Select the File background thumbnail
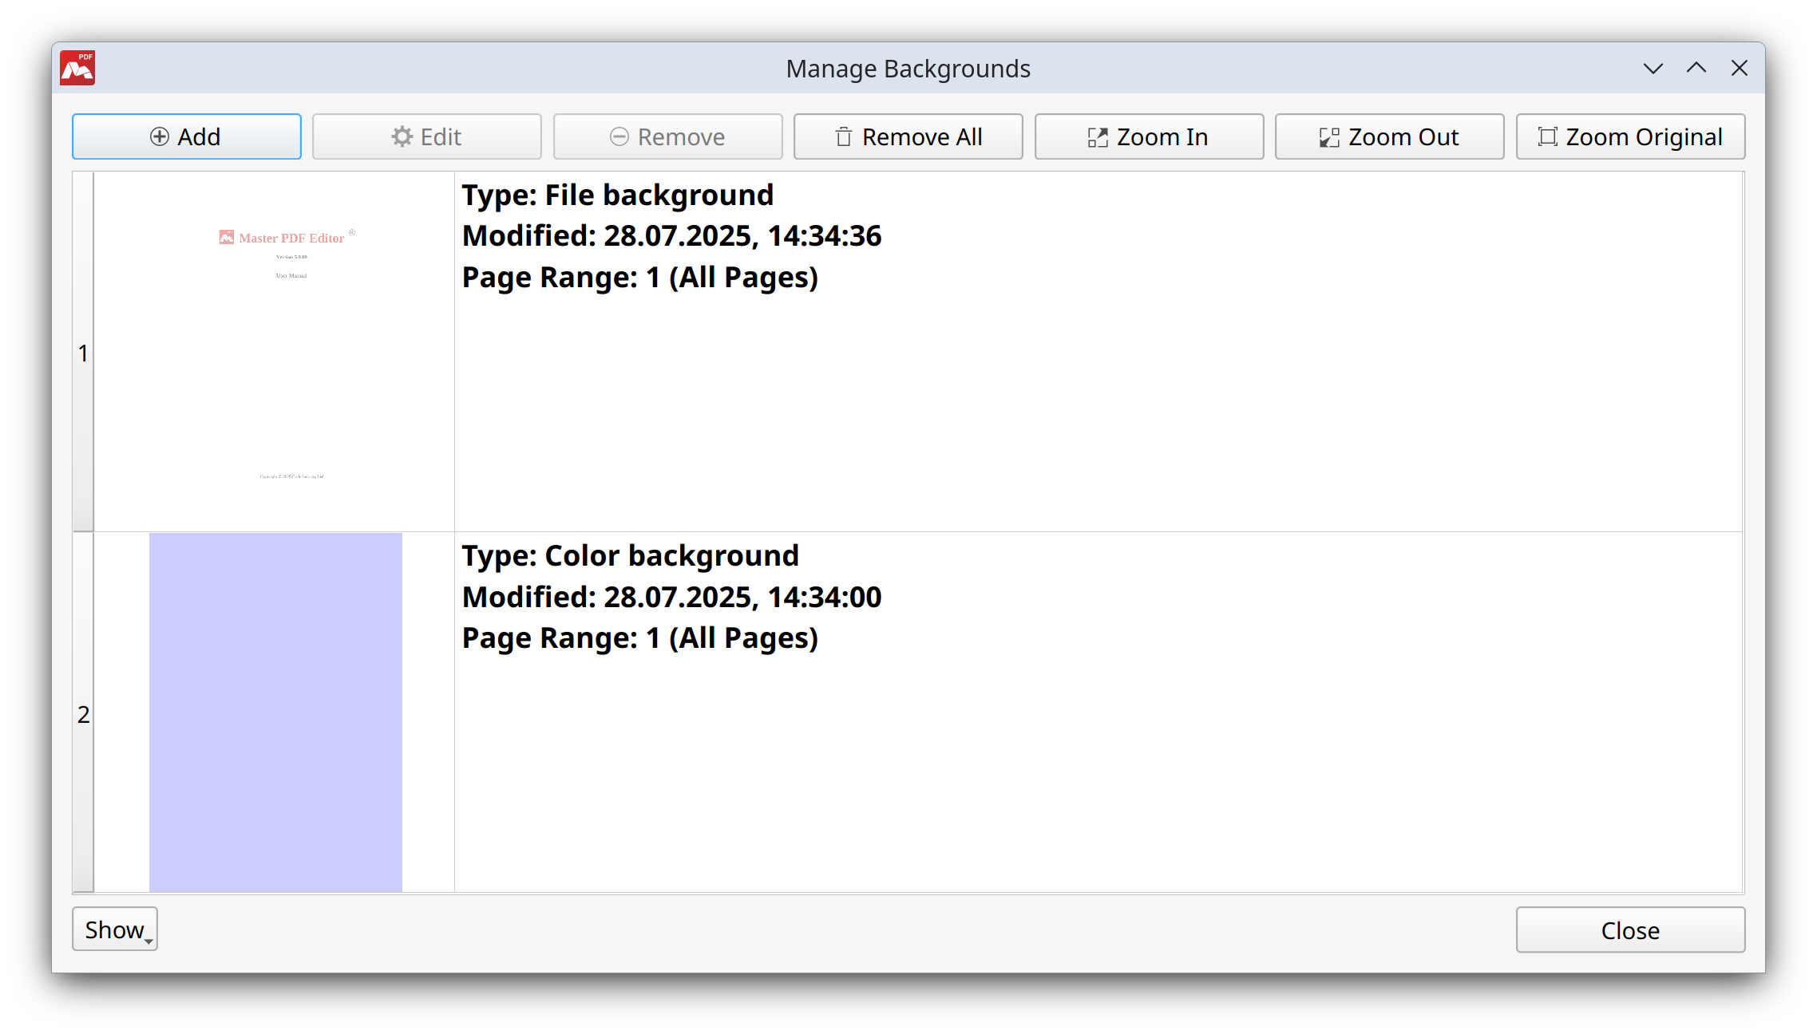1817x1034 pixels. (x=275, y=352)
